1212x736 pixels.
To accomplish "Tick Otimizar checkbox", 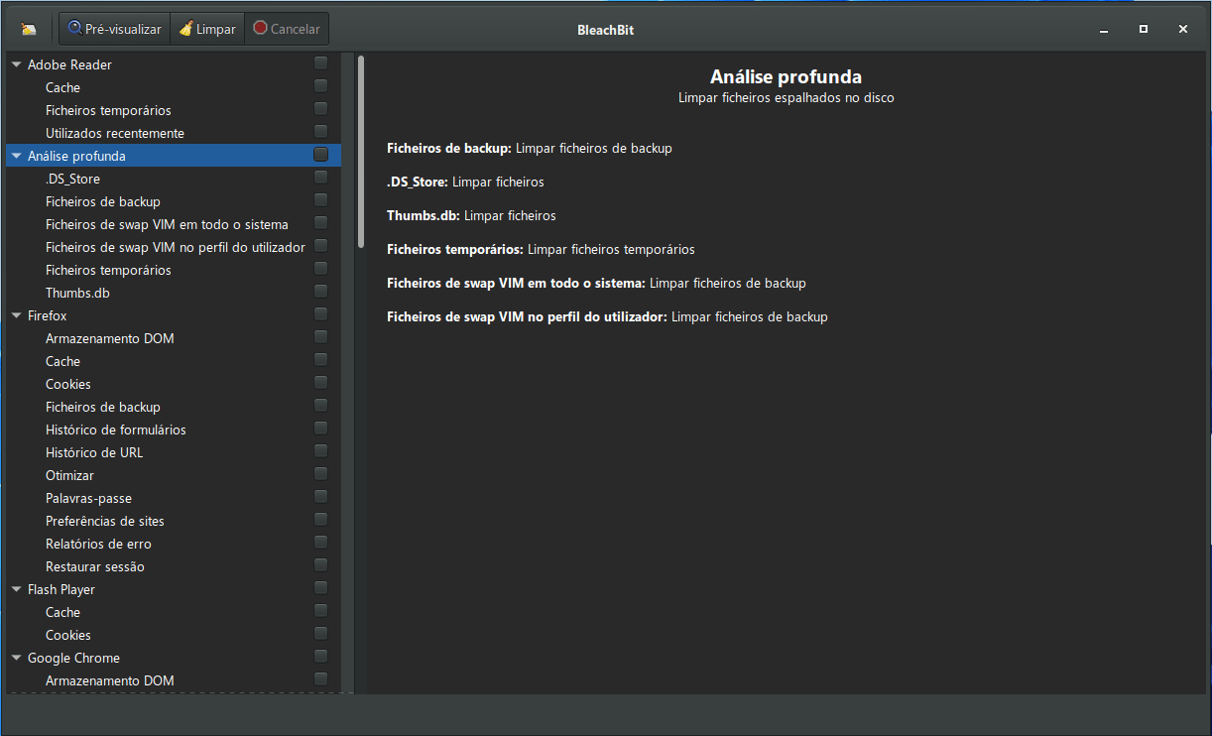I will (x=320, y=474).
